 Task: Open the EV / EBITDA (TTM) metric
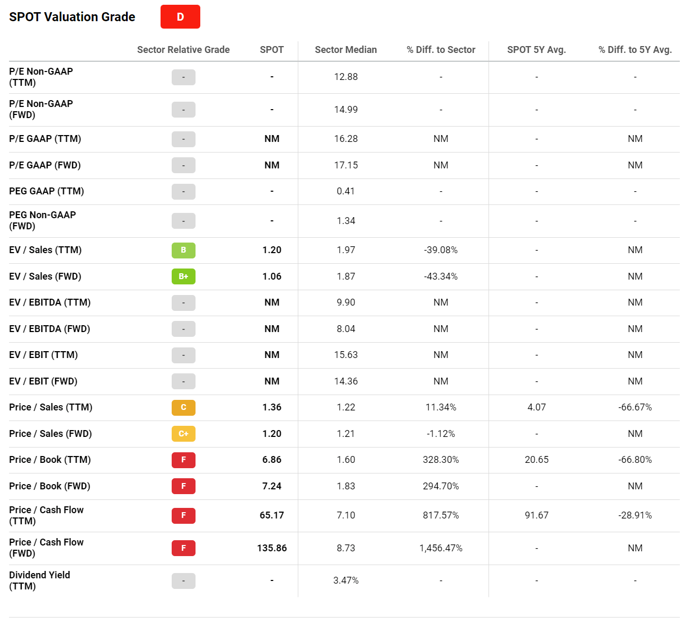tap(50, 302)
